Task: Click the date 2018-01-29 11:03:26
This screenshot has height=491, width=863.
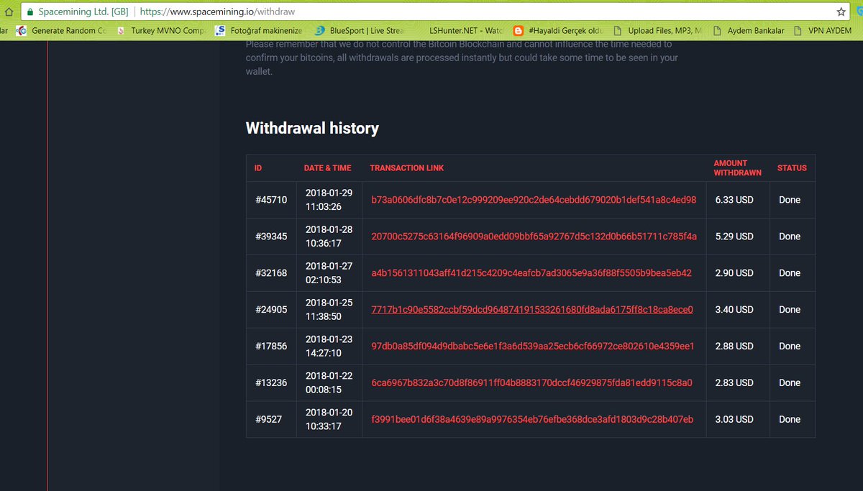Action: click(x=329, y=200)
